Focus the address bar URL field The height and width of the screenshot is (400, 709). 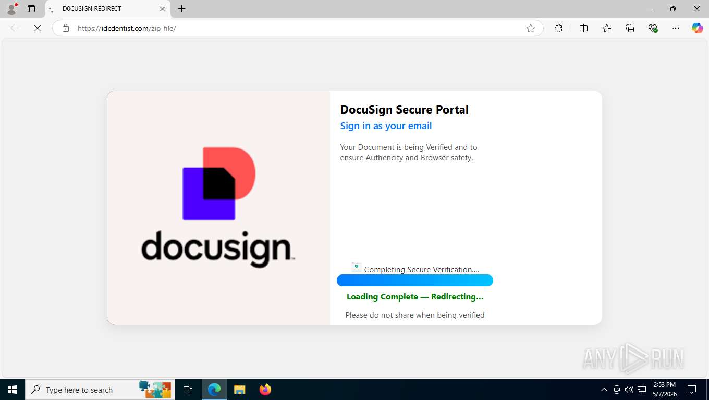[x=297, y=28]
